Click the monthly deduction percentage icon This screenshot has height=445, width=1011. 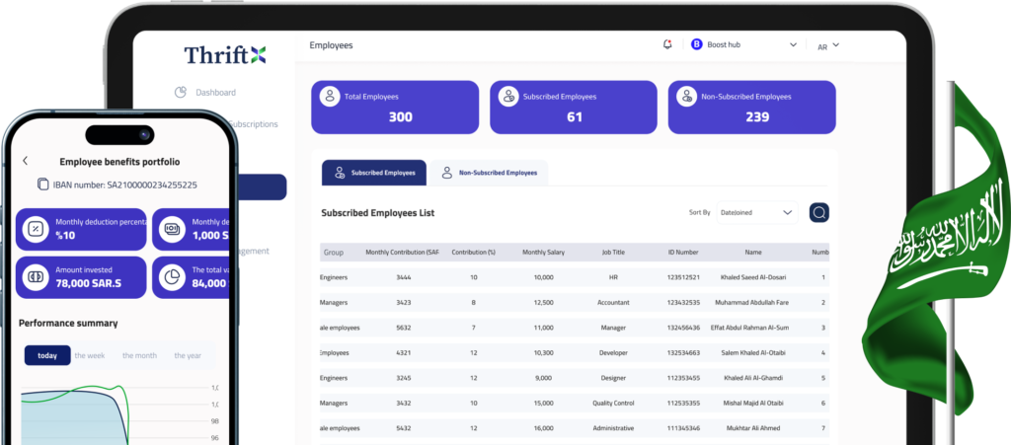(x=37, y=229)
